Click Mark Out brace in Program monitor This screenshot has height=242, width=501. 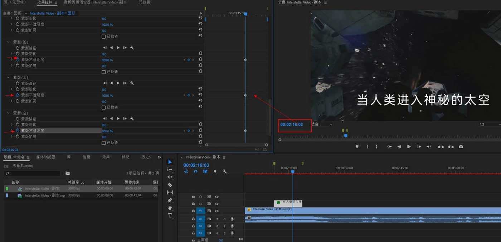[376, 146]
